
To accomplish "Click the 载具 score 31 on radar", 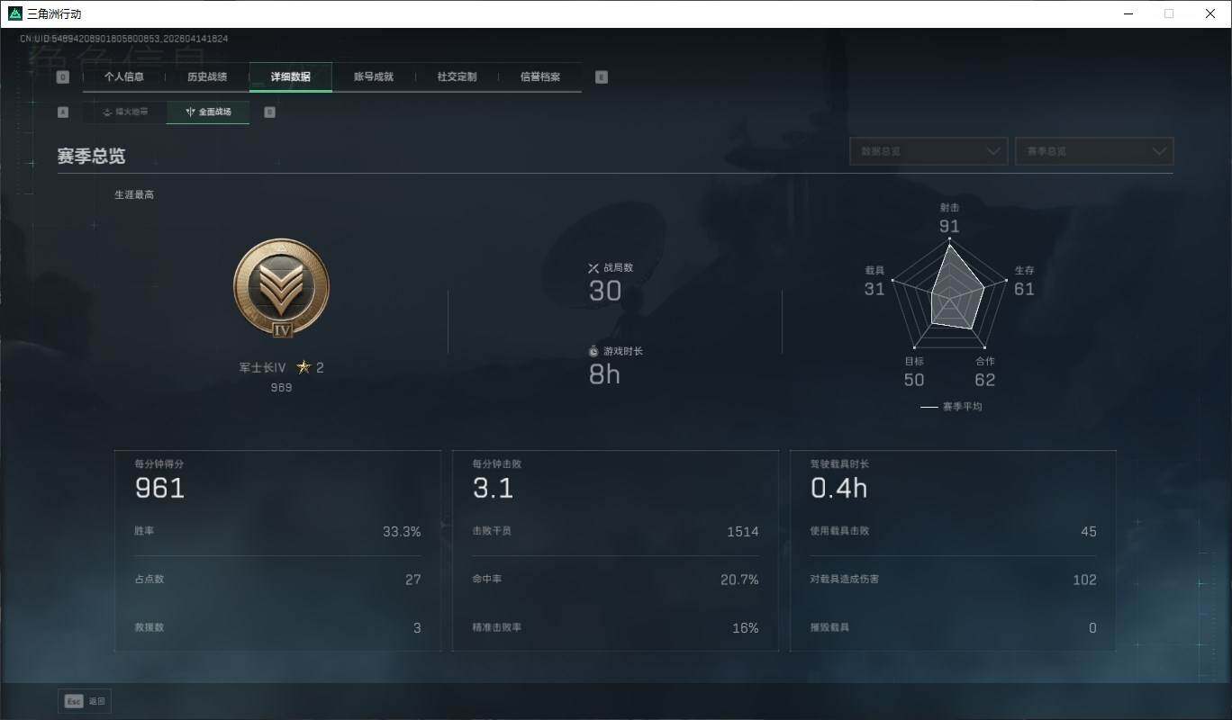I will [874, 289].
